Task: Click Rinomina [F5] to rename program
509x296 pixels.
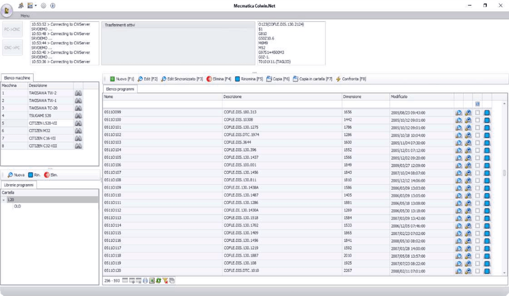Action: point(249,79)
